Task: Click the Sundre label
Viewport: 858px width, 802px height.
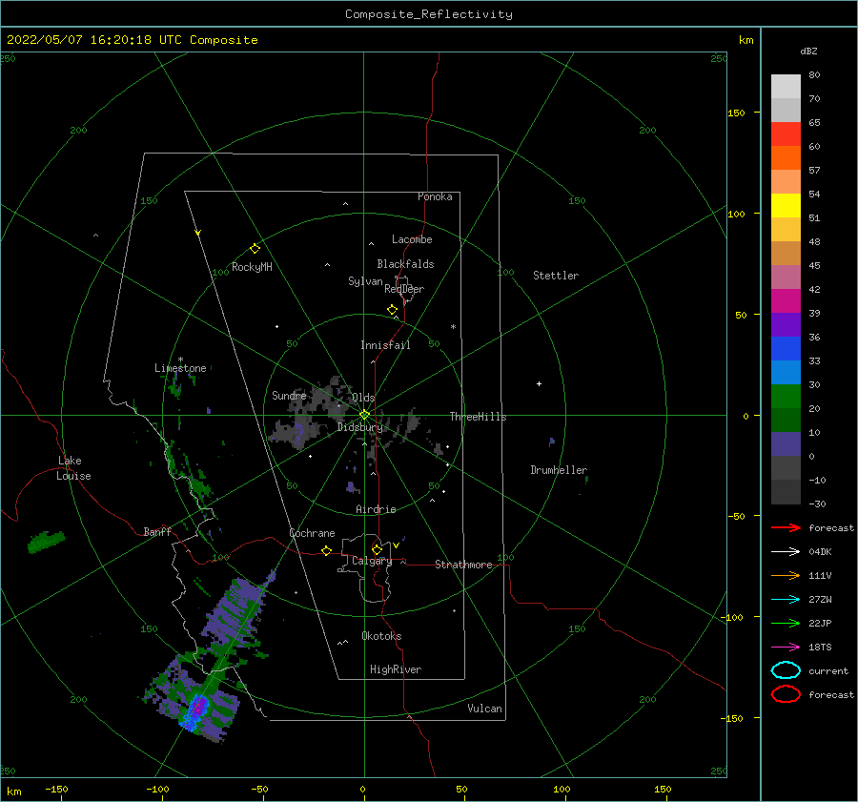Action: [289, 395]
